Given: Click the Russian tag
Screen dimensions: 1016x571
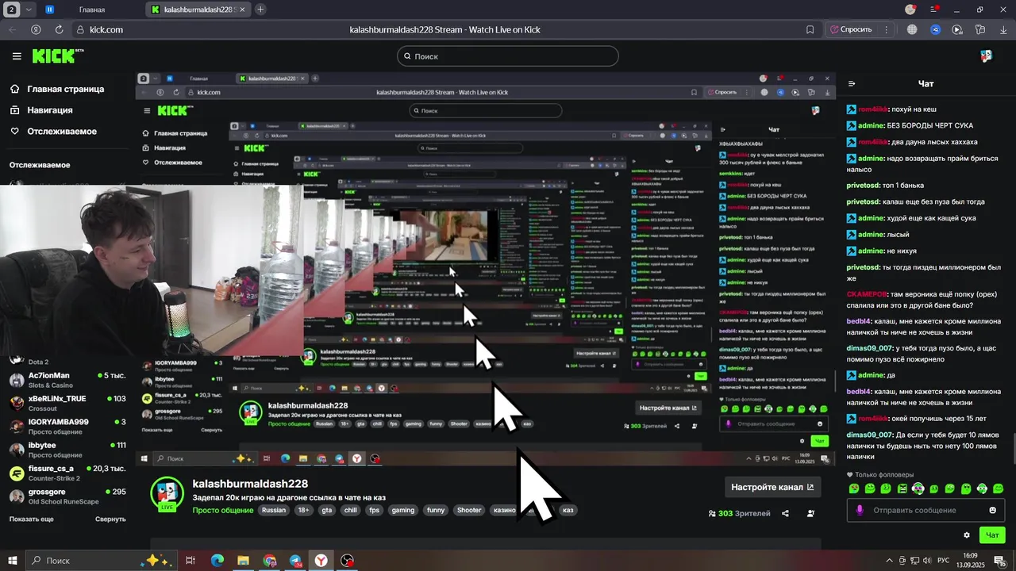Looking at the screenshot, I should 274,510.
